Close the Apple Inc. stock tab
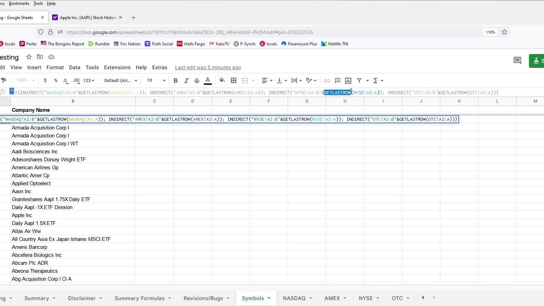 point(120,17)
